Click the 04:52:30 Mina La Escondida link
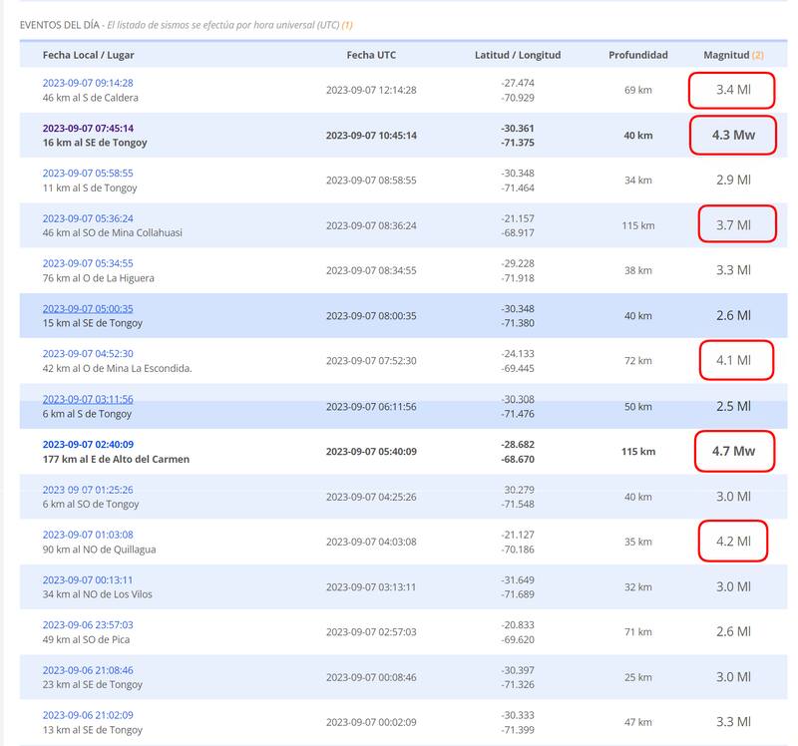Screen dimensions: 798x746 click(x=88, y=353)
